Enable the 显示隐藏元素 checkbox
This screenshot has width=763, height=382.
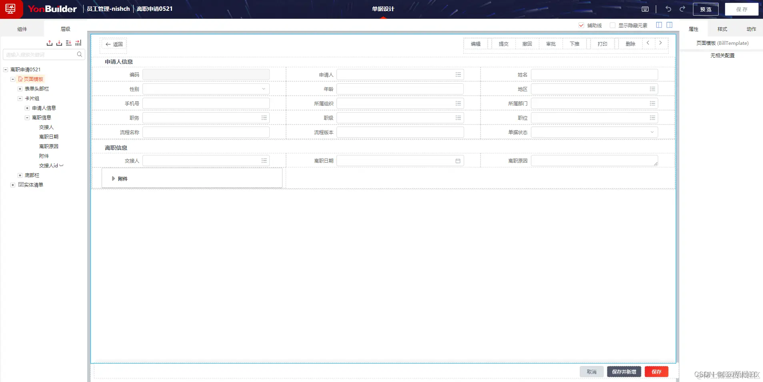[613, 25]
